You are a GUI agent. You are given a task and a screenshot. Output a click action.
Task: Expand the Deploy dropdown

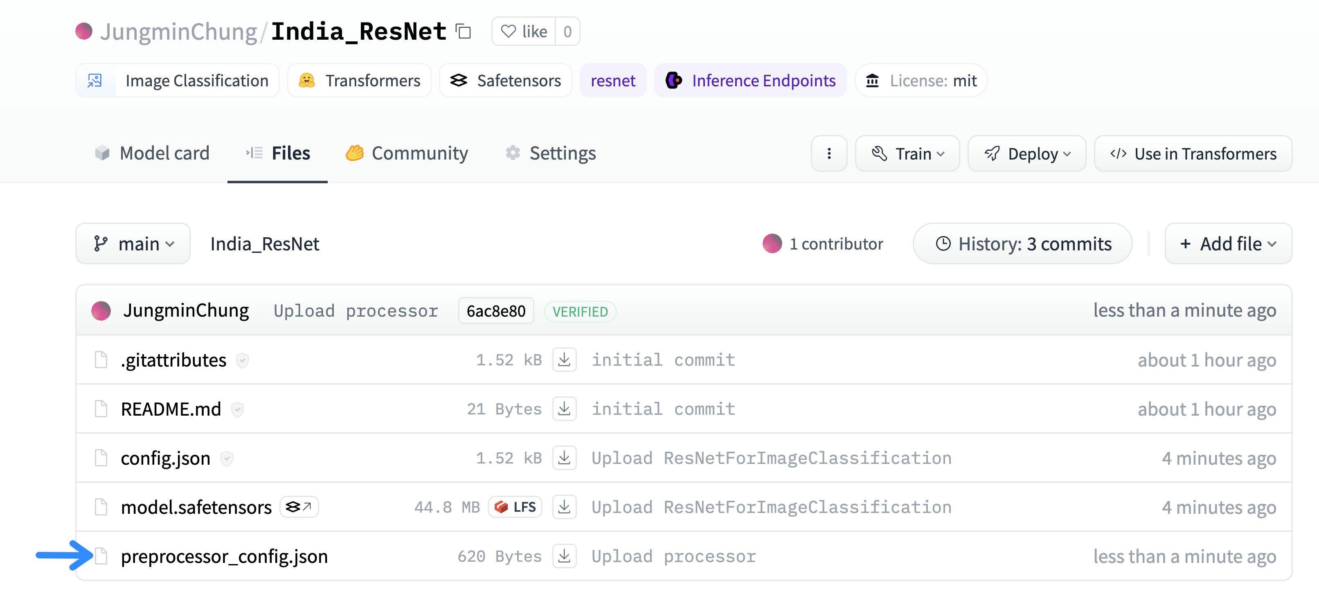(1026, 153)
